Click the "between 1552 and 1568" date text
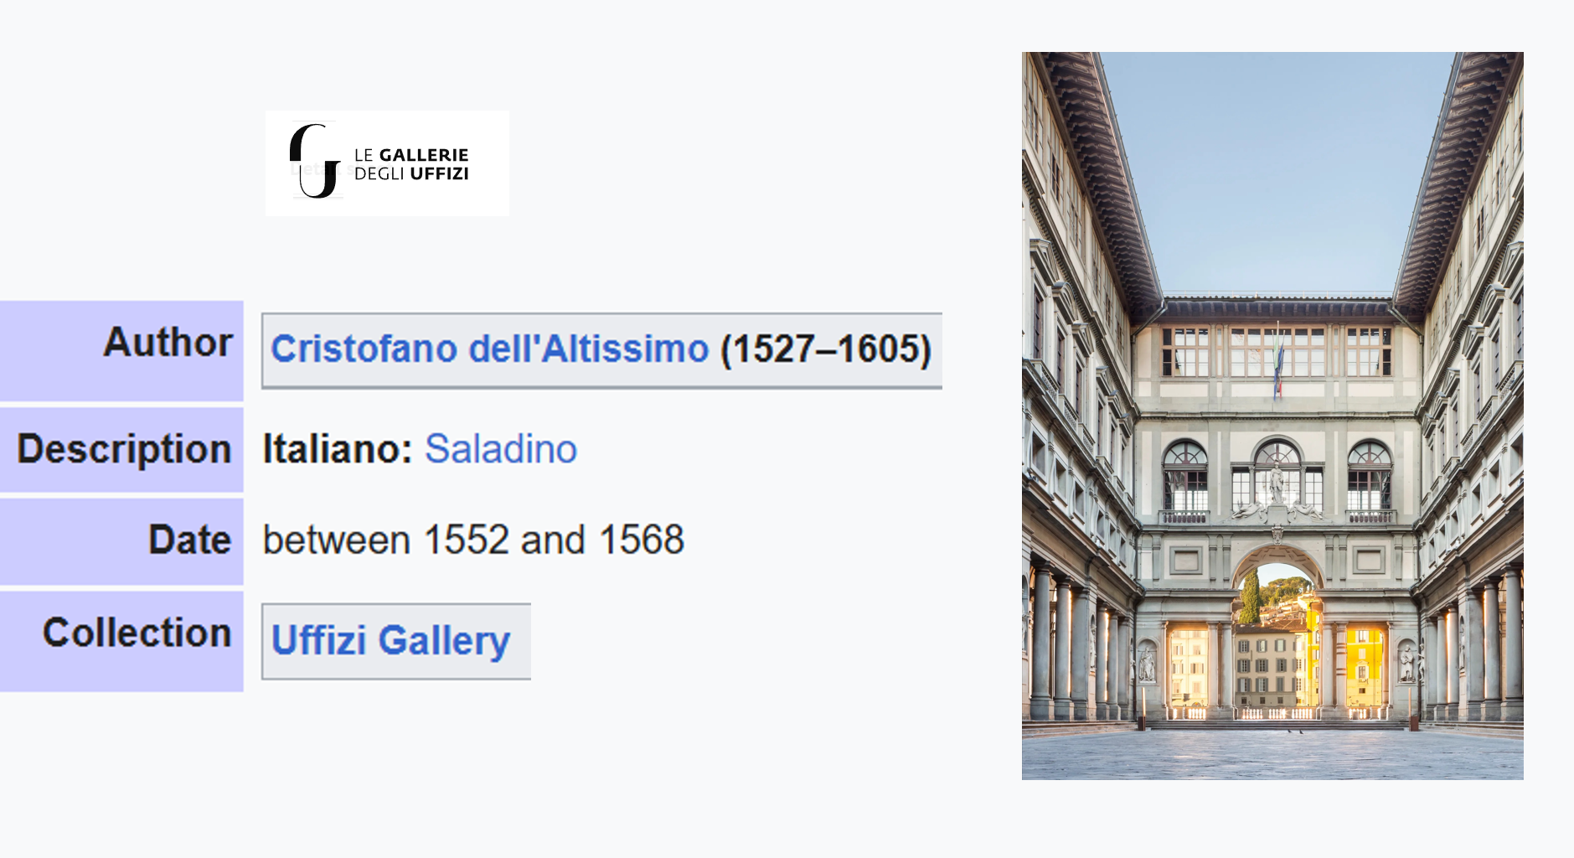This screenshot has width=1574, height=858. [473, 540]
